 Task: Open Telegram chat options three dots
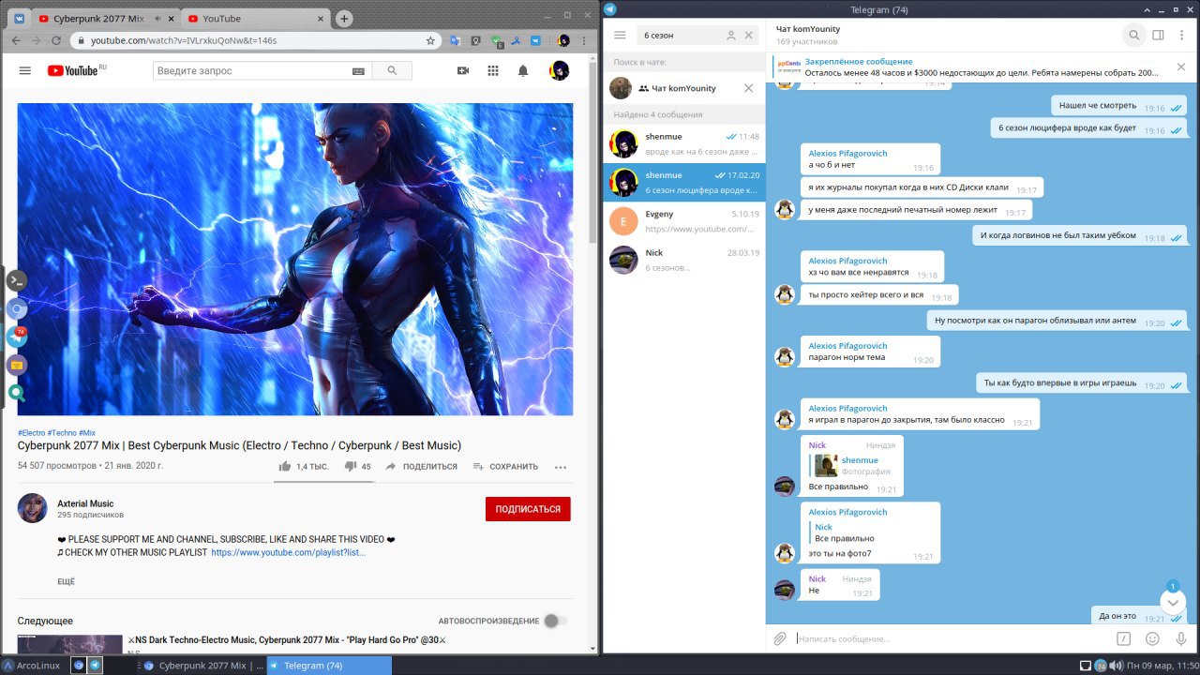(x=1181, y=35)
